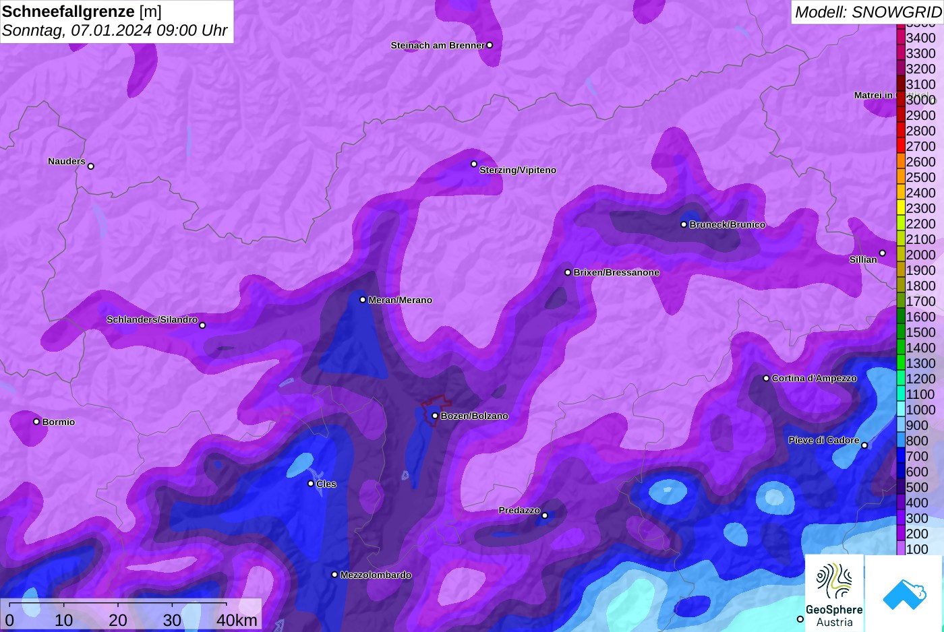Select the Cortina d'Ampezzo marker dot

pos(766,378)
